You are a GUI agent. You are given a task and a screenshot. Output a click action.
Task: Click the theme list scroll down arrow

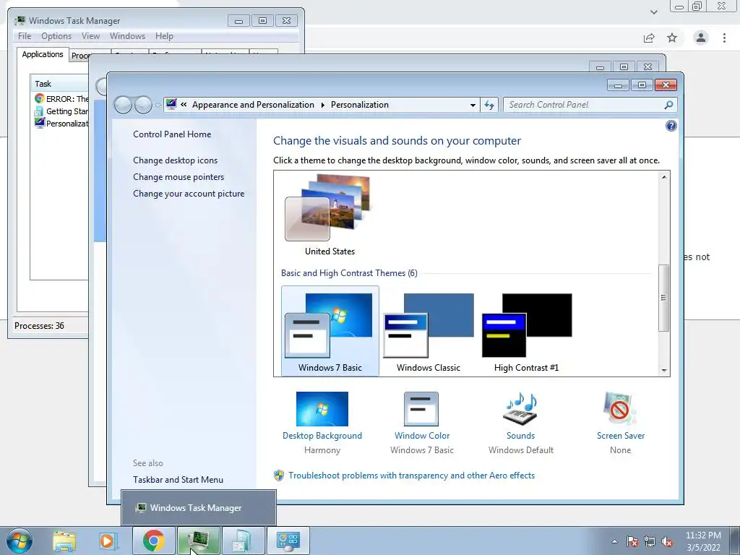(x=664, y=371)
